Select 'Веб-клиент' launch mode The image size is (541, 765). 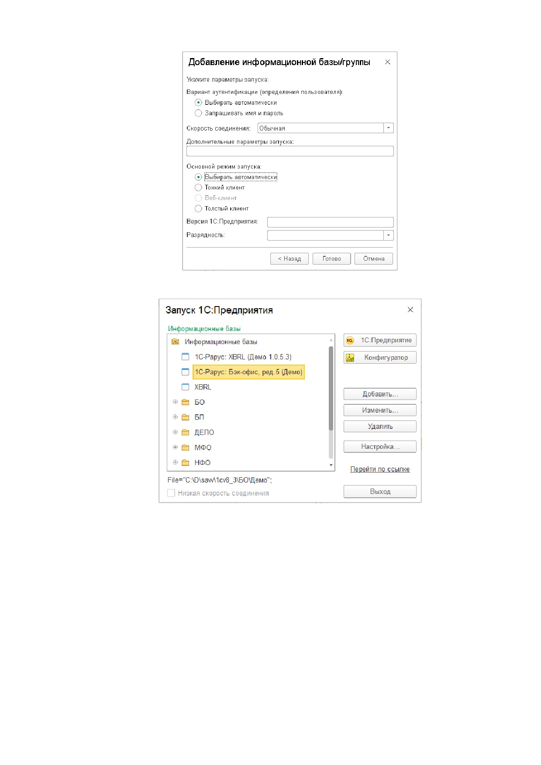198,198
